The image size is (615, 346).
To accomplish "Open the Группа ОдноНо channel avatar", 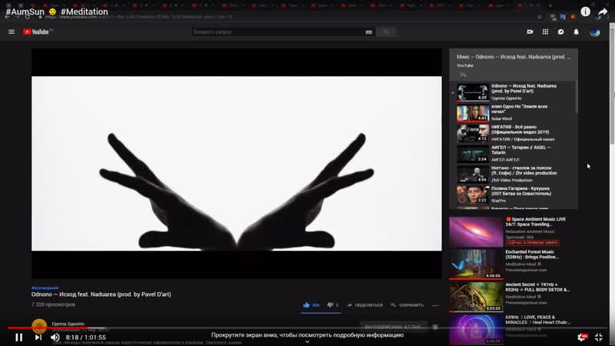I will pyautogui.click(x=39, y=326).
